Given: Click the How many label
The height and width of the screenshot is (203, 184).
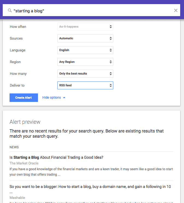Looking at the screenshot, I should point(18,74).
